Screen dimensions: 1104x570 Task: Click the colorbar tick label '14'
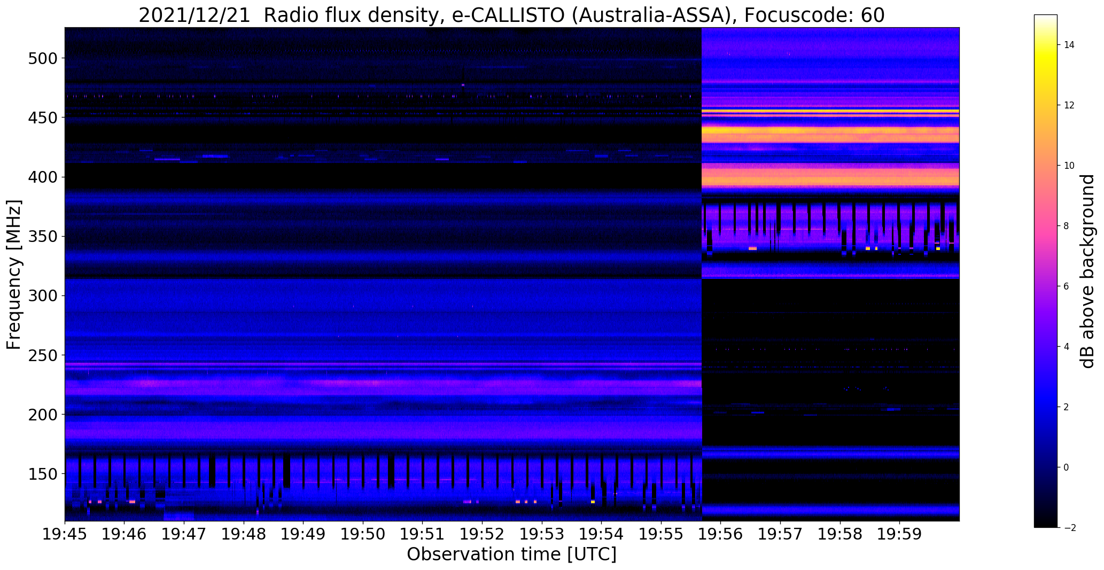click(1069, 45)
